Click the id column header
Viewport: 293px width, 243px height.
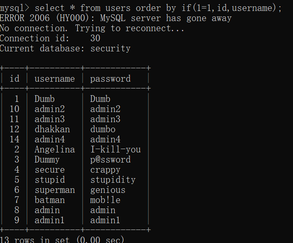point(14,79)
